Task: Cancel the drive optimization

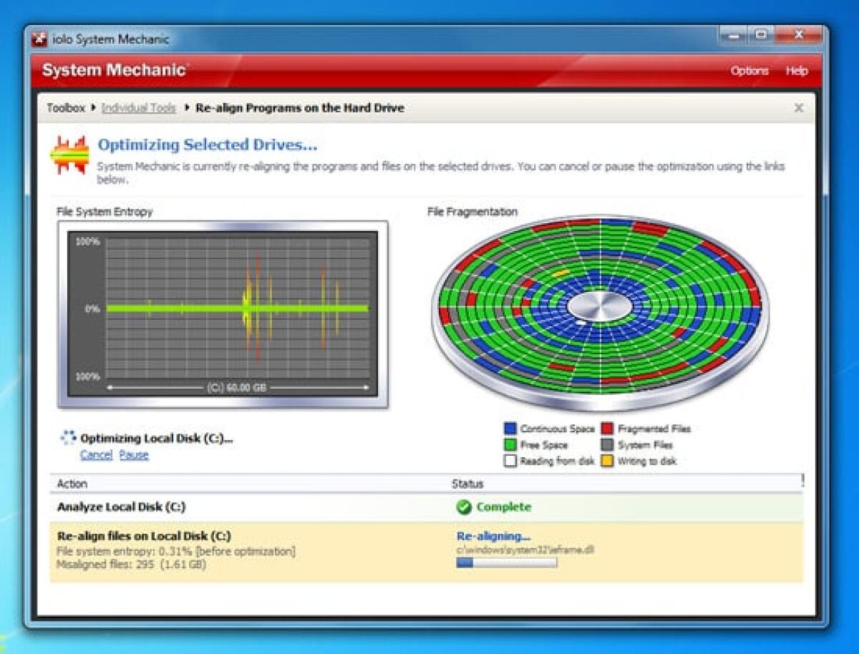Action: pos(97,455)
